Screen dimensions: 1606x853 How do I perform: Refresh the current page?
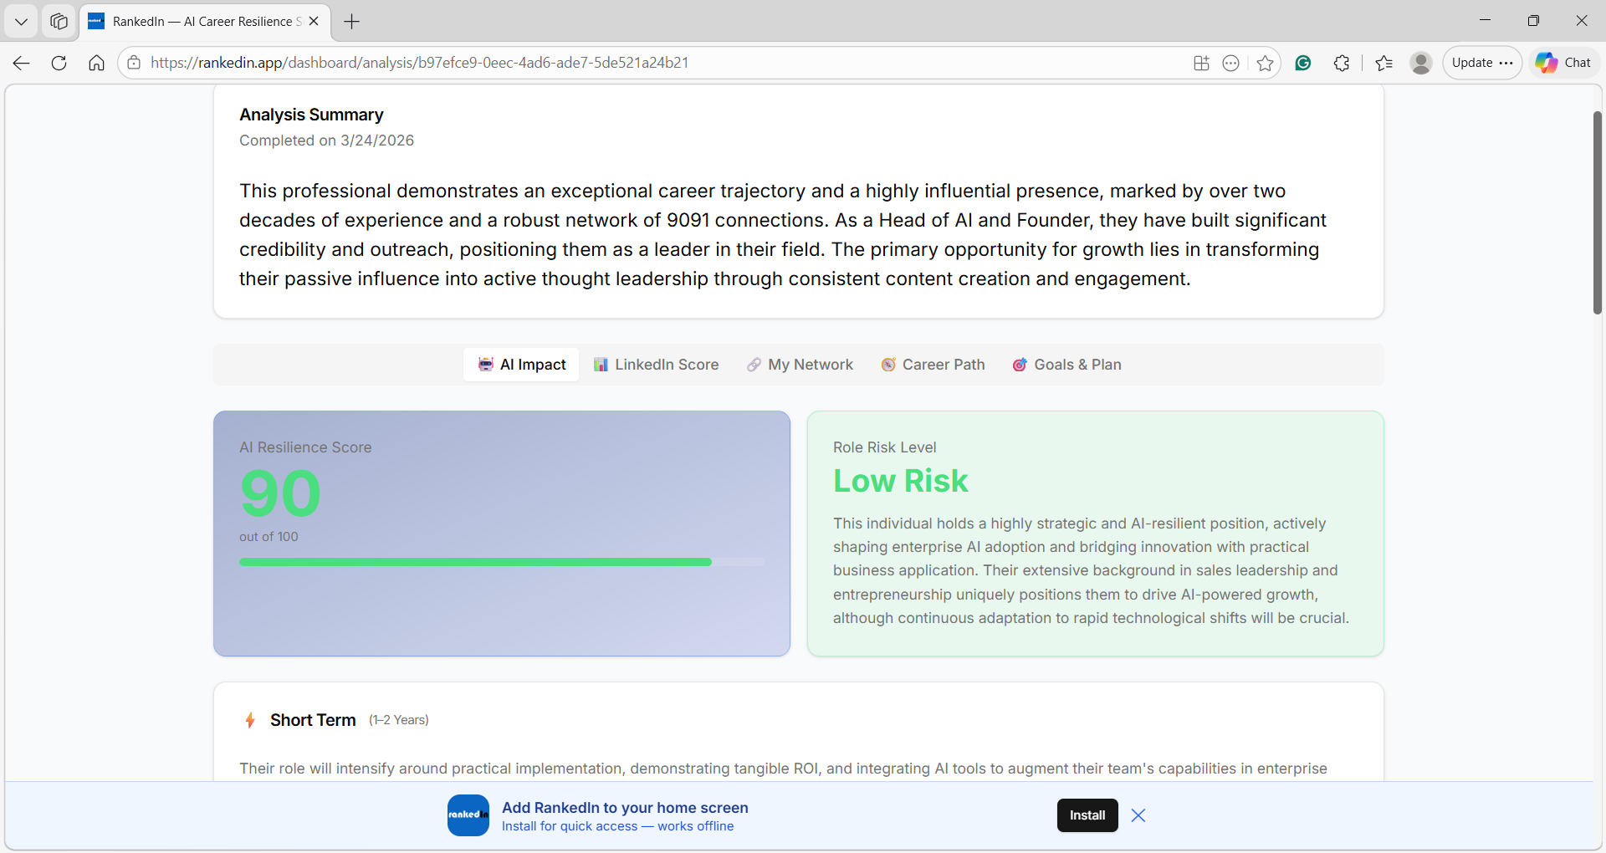tap(59, 63)
